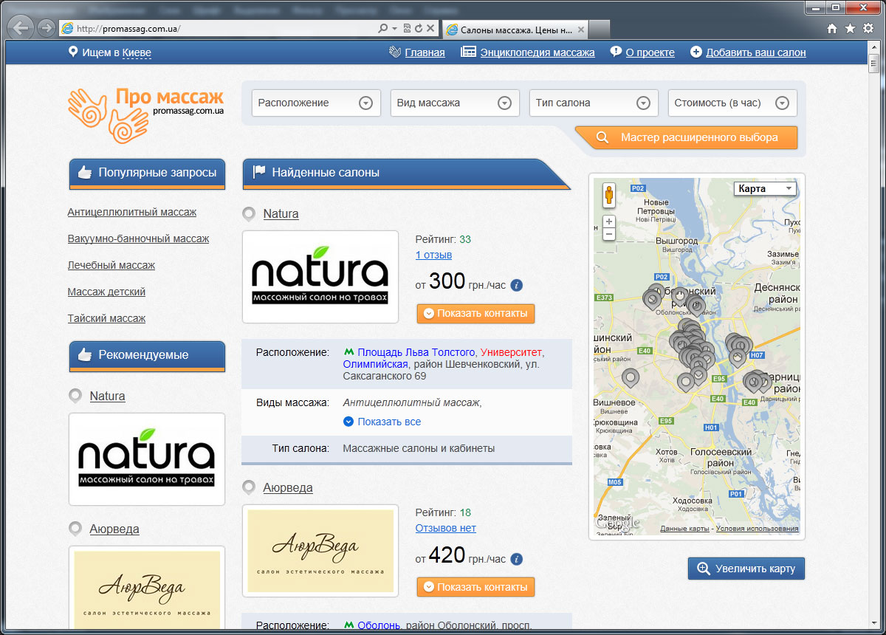Click the info icon next to 420 грн./час
The height and width of the screenshot is (635, 886).
(x=517, y=559)
